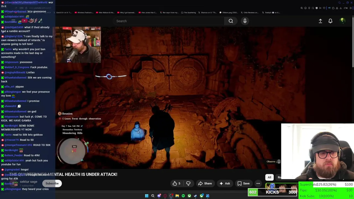
Task: Click chat message 'I promise'
Action: point(33,101)
